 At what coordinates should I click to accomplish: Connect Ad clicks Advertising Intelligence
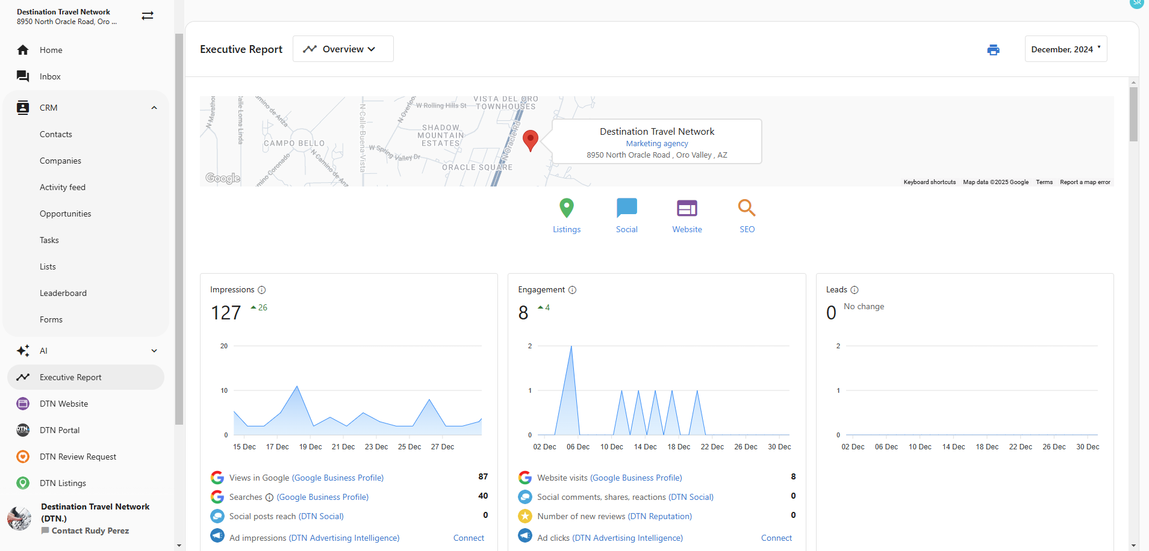pyautogui.click(x=776, y=538)
